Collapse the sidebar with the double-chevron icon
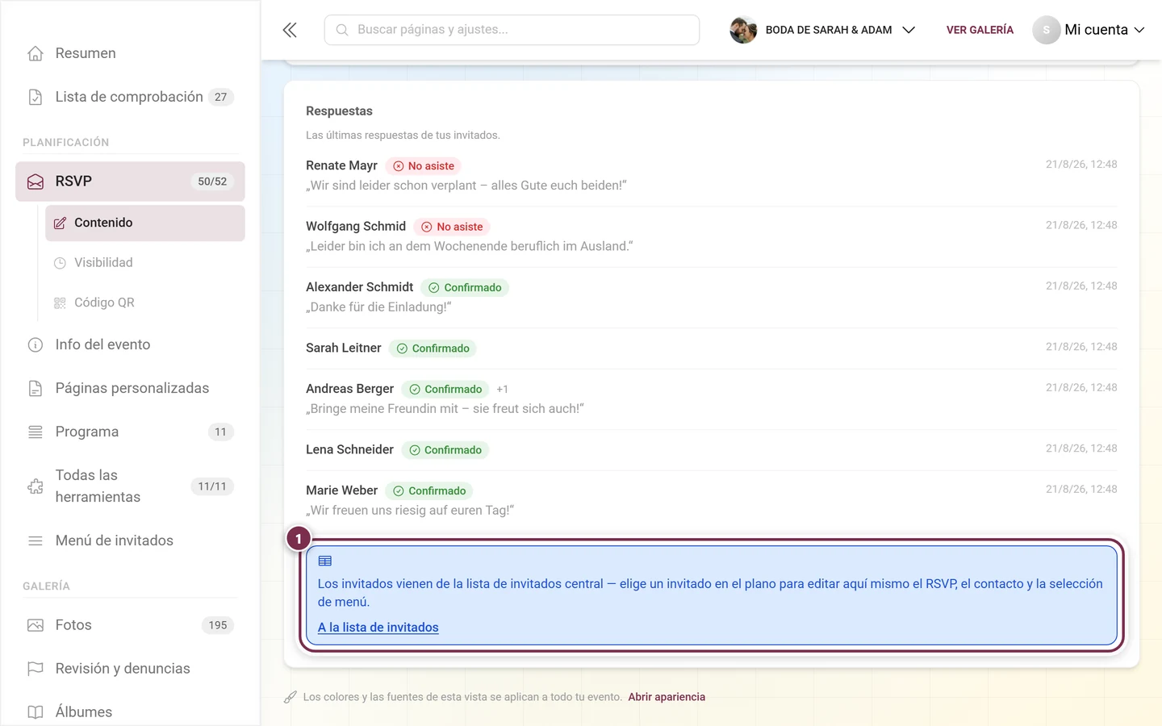The width and height of the screenshot is (1162, 726). (290, 30)
